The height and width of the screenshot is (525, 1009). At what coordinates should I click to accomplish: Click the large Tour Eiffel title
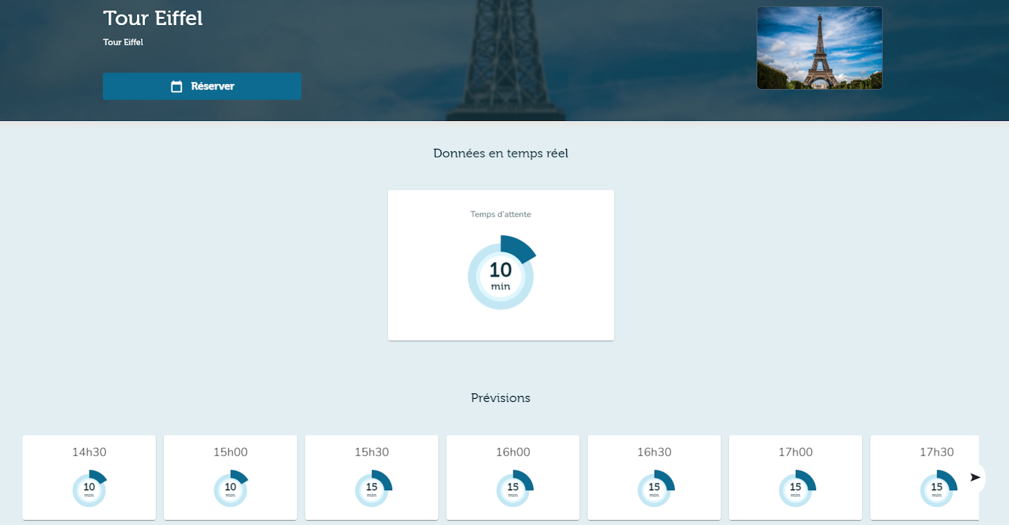click(x=153, y=18)
